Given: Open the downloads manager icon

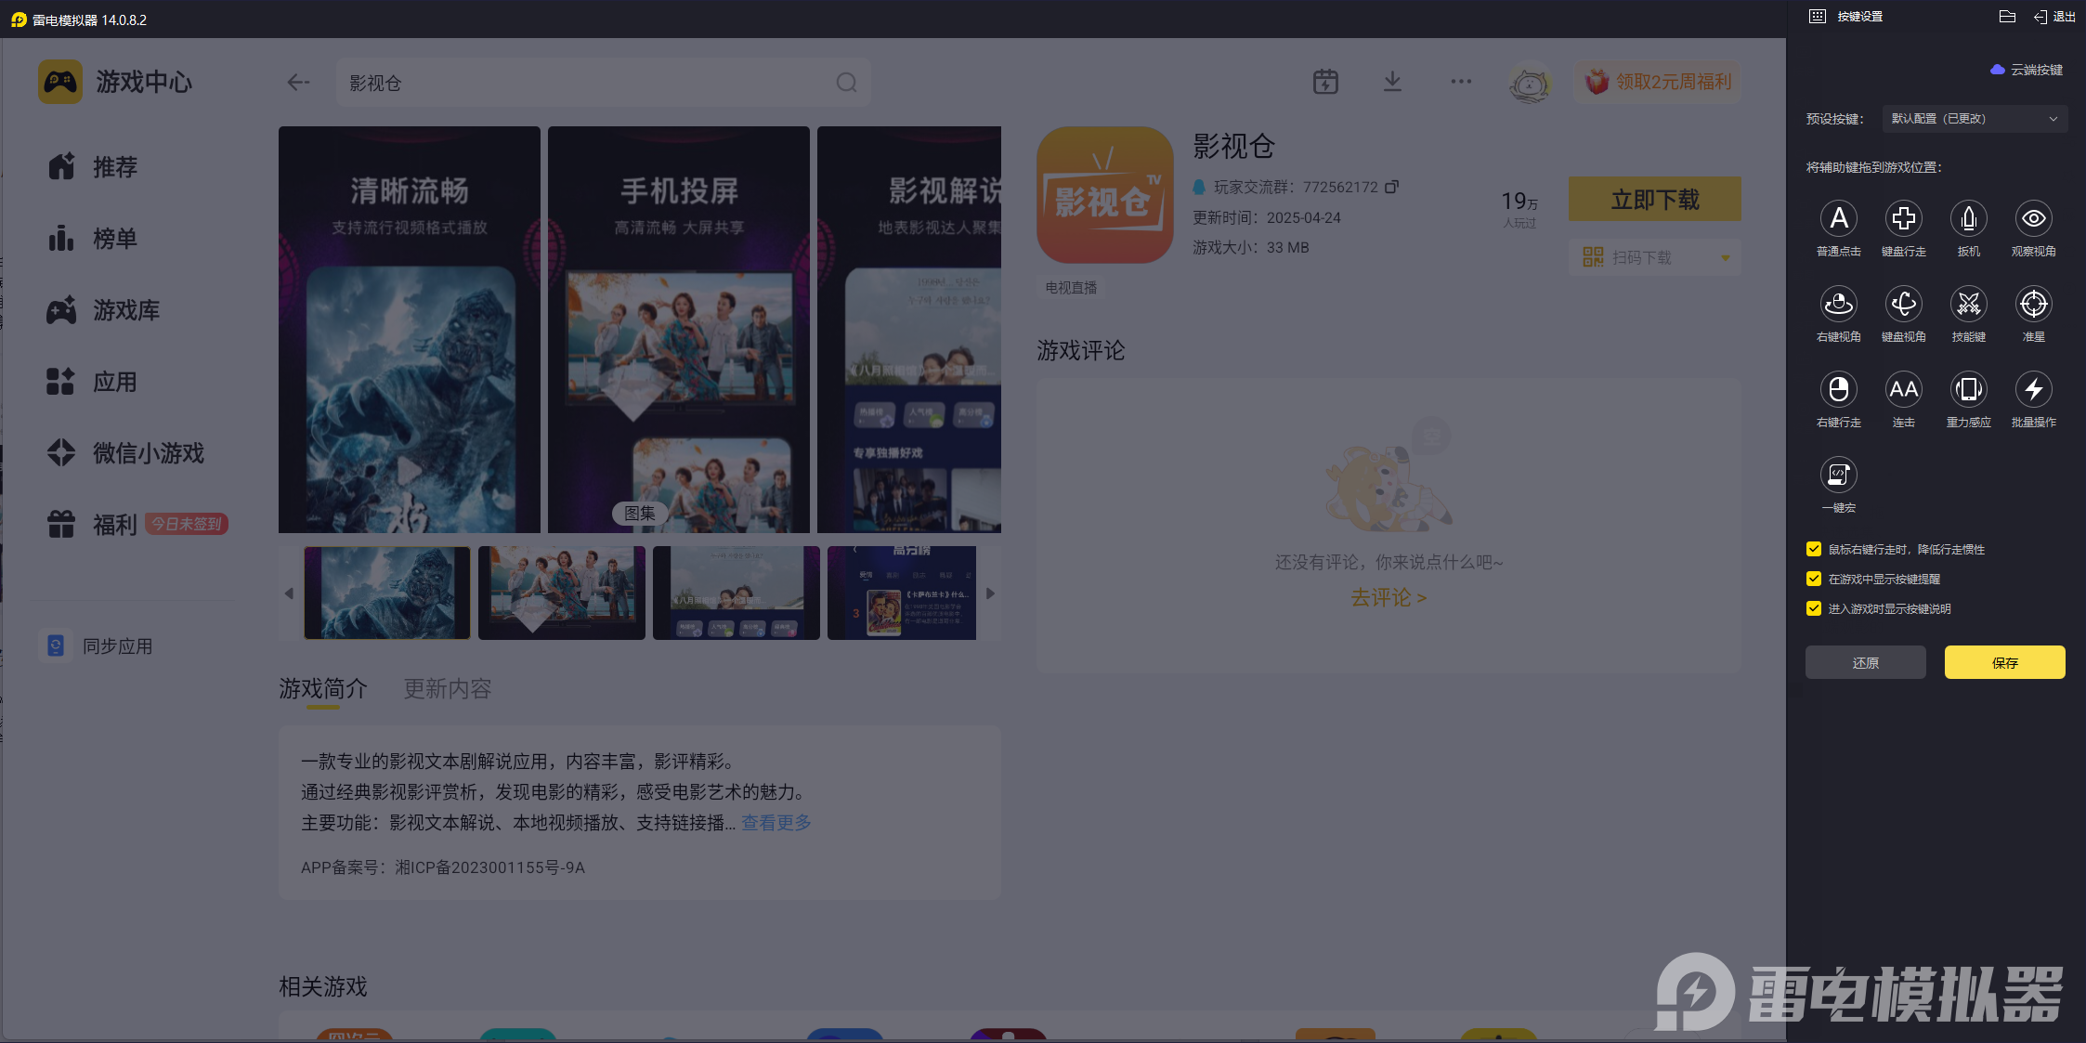Looking at the screenshot, I should click(1392, 82).
